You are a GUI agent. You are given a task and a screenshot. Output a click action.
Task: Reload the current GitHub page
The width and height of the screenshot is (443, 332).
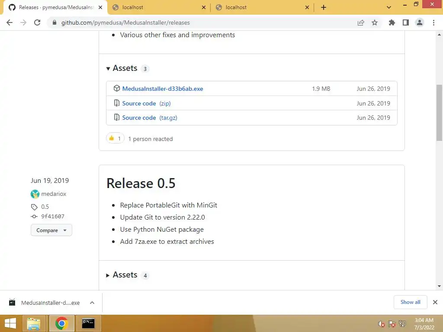pos(37,22)
